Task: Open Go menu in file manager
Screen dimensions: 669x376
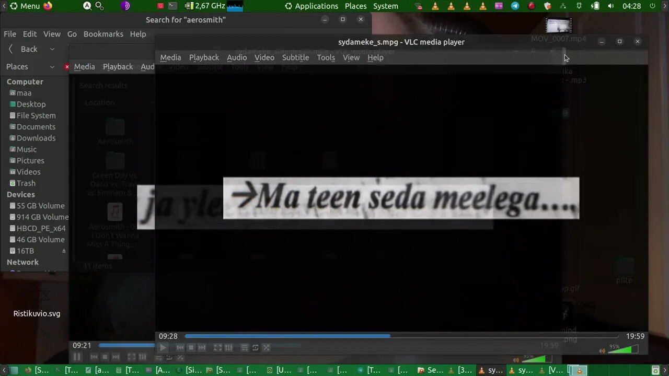Action: point(72,34)
